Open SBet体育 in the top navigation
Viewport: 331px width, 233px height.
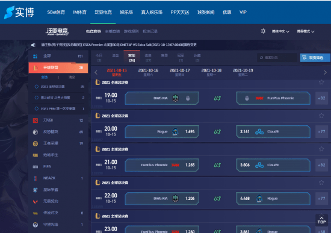point(56,12)
